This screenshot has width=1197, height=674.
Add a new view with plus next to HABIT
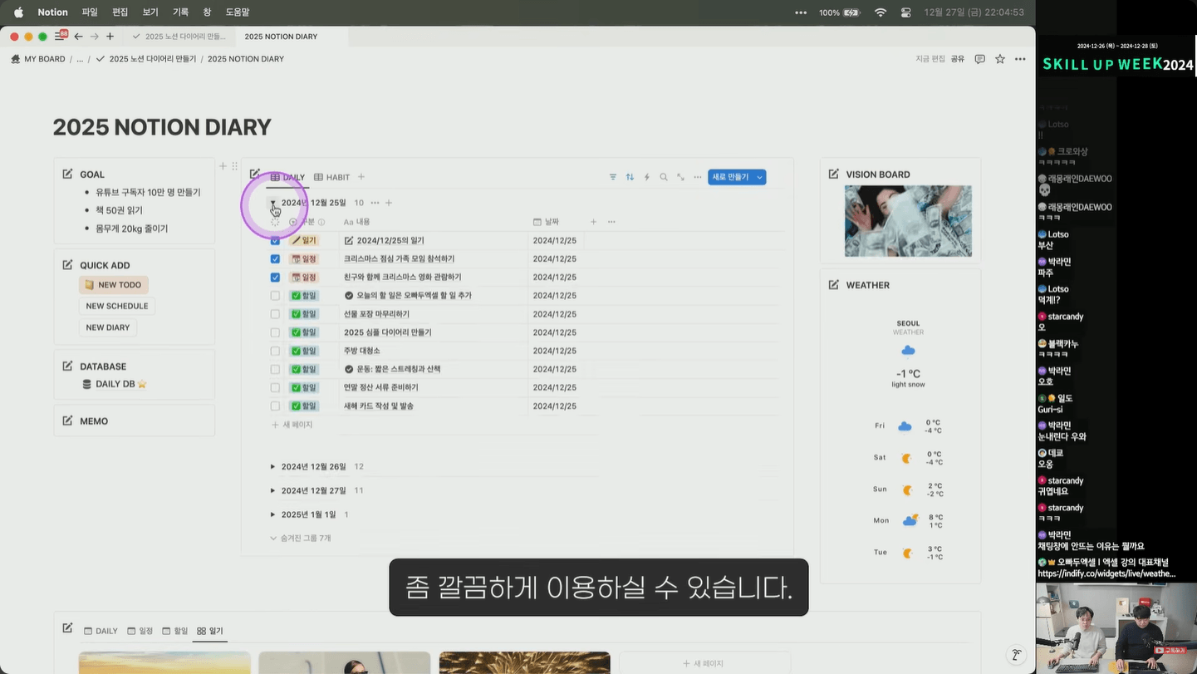(x=361, y=177)
